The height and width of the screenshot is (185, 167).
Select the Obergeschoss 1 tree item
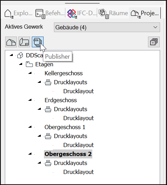coord(65,127)
